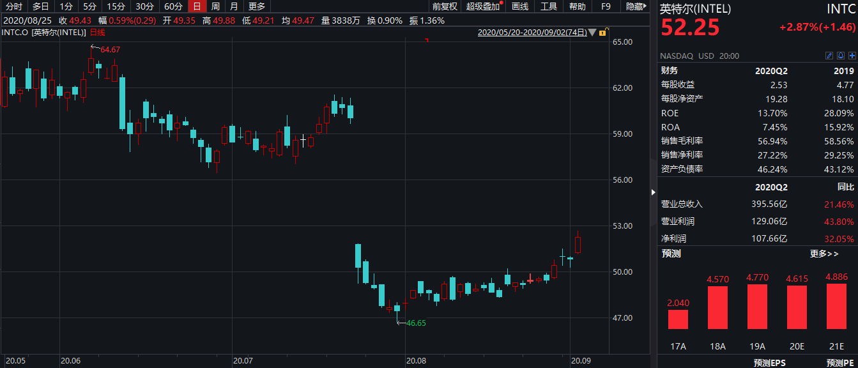The width and height of the screenshot is (858, 368).
Task: Open 前复权 price adjustment menu
Action: [445, 6]
